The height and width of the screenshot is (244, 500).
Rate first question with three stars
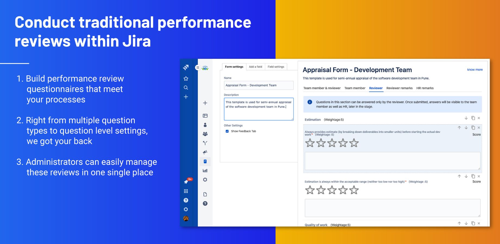pos(332,143)
